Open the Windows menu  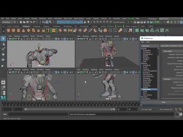tap(42, 19)
